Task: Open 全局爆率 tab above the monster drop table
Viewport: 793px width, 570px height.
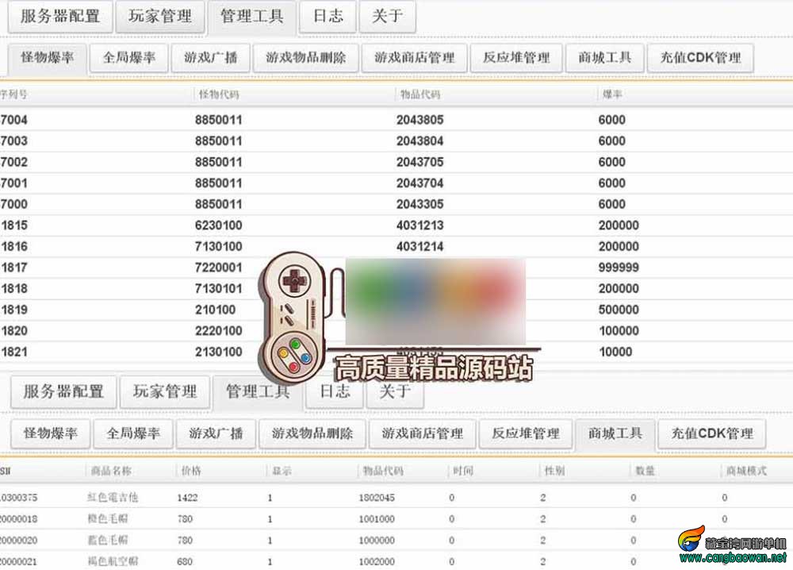Action: point(129,58)
